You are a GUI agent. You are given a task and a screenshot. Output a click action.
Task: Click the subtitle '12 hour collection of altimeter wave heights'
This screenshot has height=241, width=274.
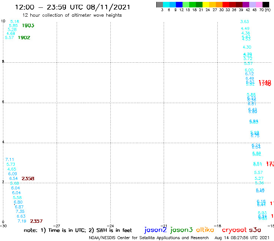[x=72, y=15]
